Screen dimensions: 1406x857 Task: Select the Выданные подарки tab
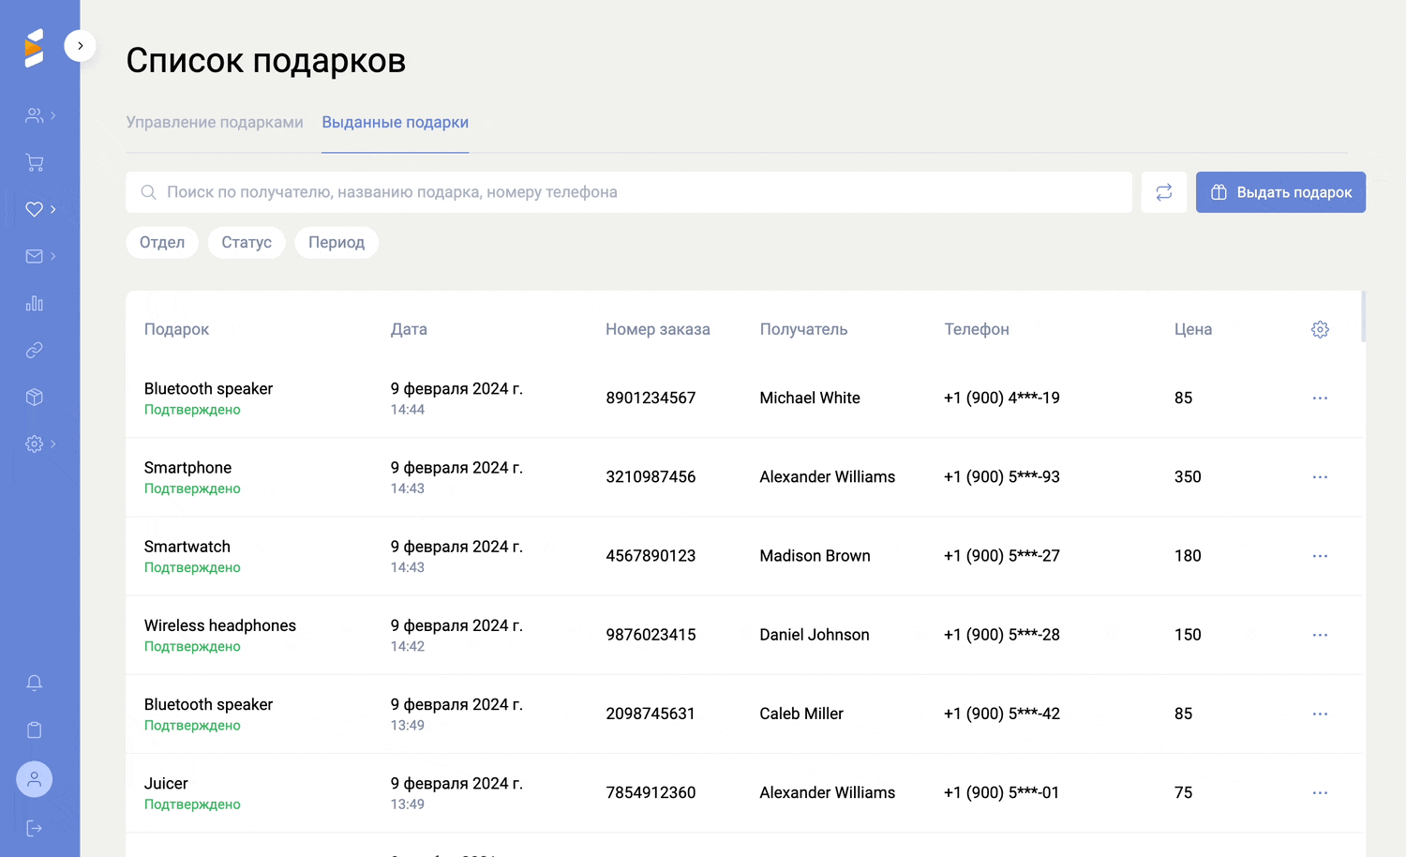(395, 123)
